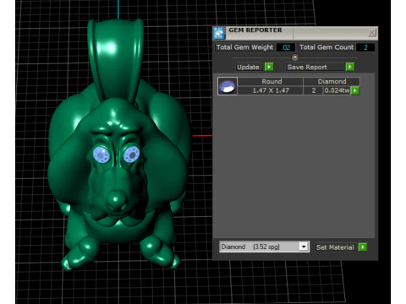This screenshot has width=406, height=304.
Task: Click green arrow next to Set Material
Action: (363, 247)
